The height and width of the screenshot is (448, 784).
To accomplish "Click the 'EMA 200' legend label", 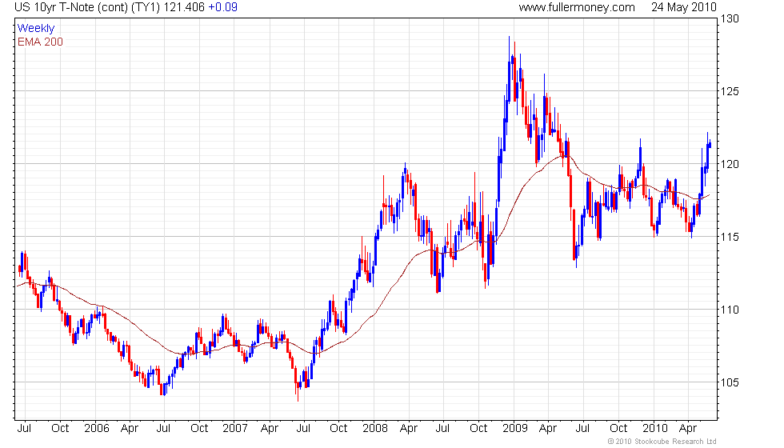I will tap(40, 42).
